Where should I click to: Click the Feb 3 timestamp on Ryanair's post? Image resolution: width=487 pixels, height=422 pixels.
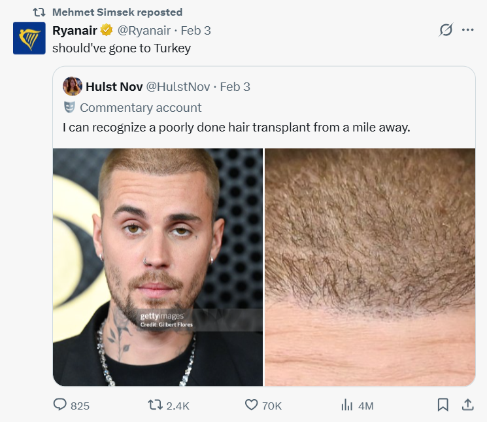tap(195, 31)
